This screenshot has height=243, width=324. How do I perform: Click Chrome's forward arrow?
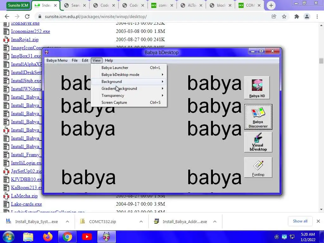pos(17,16)
